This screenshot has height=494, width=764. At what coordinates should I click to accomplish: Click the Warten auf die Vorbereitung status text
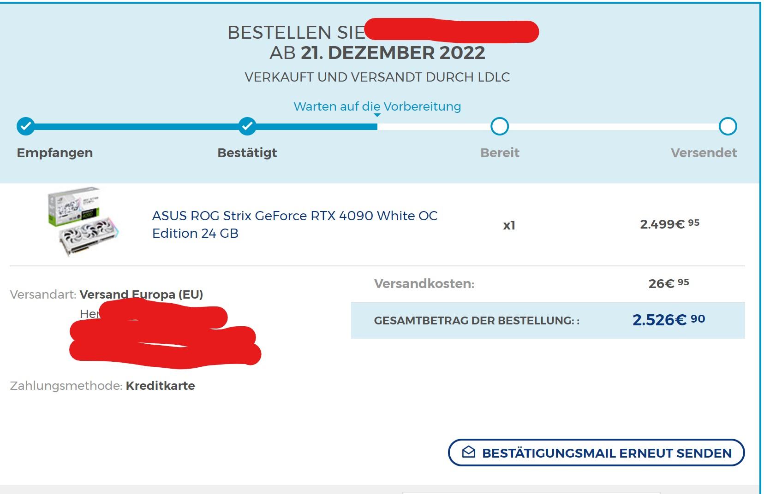[x=377, y=106]
